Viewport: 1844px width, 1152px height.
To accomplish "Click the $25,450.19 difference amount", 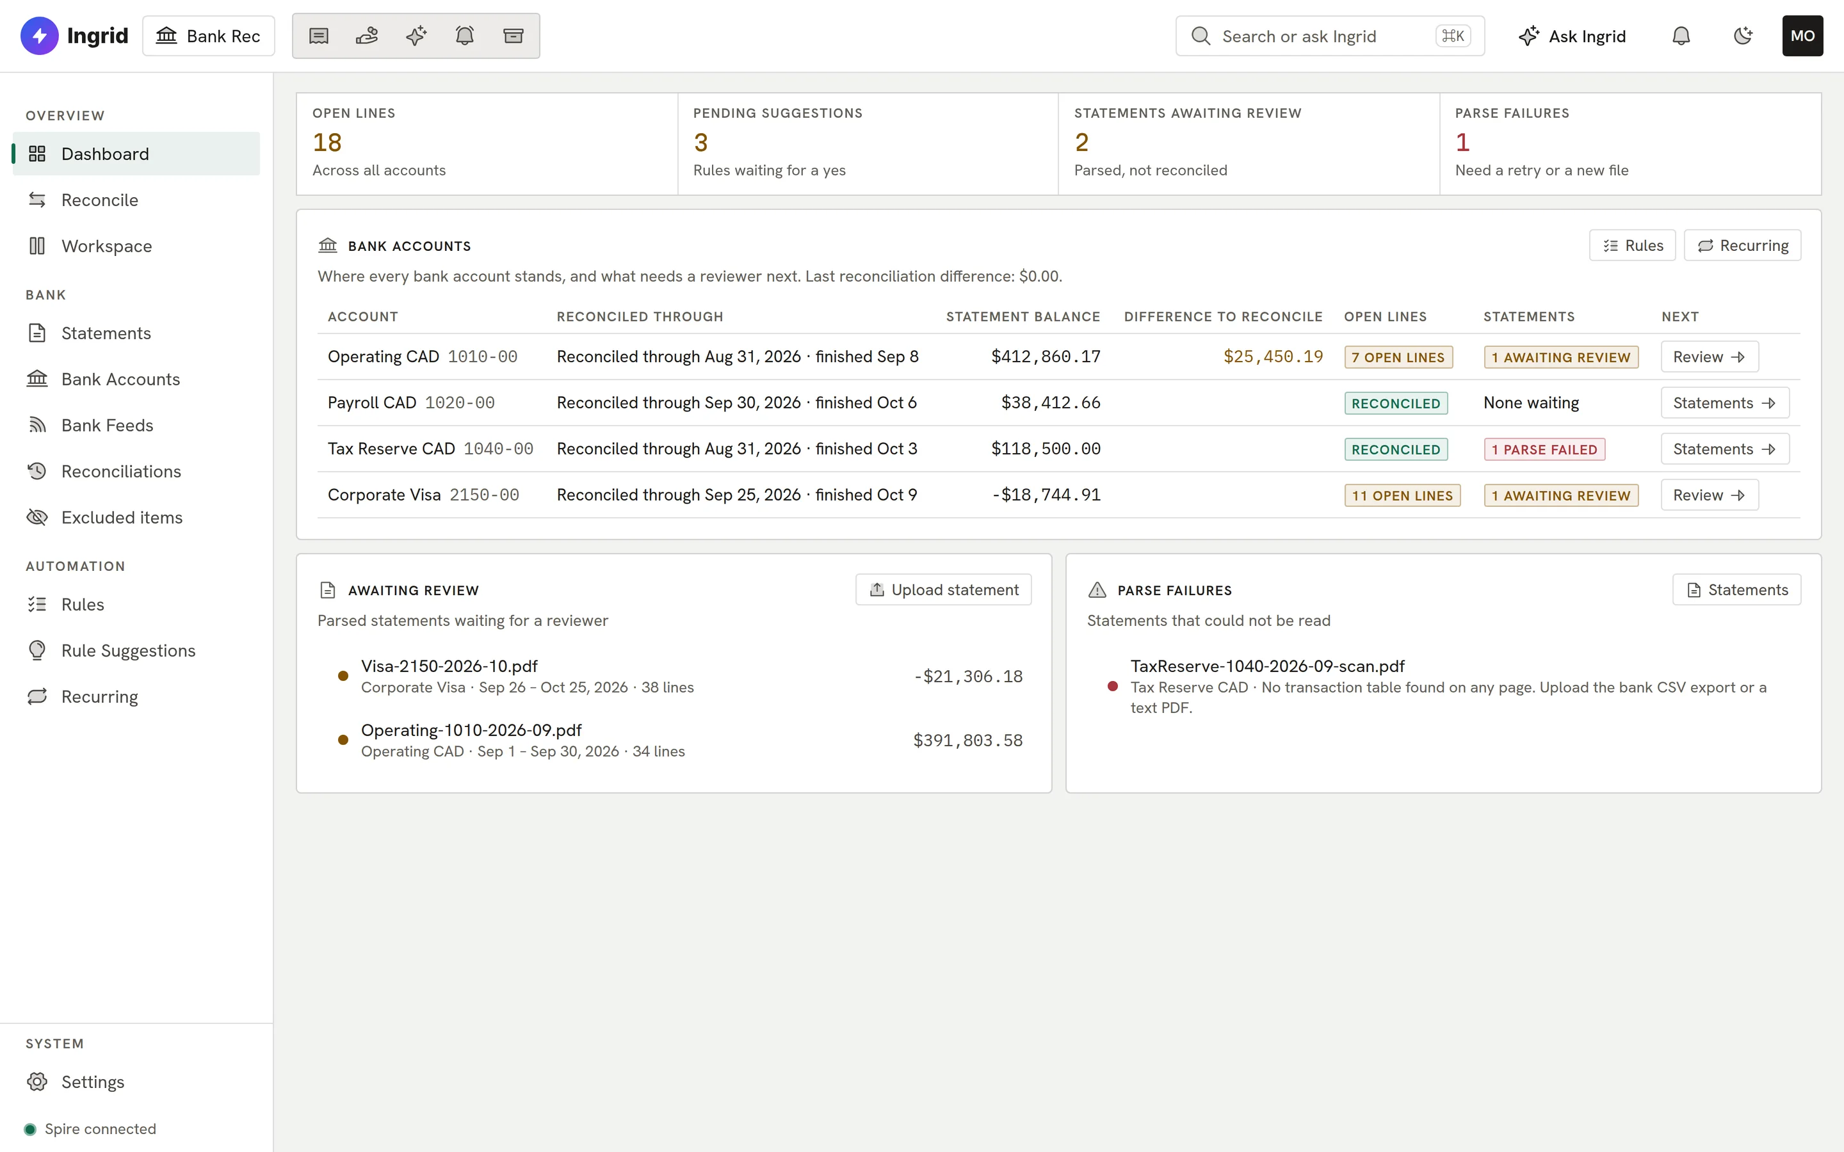I will click(1274, 356).
